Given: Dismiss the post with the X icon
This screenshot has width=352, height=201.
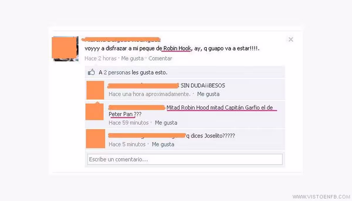Looking at the screenshot, I should 291,39.
